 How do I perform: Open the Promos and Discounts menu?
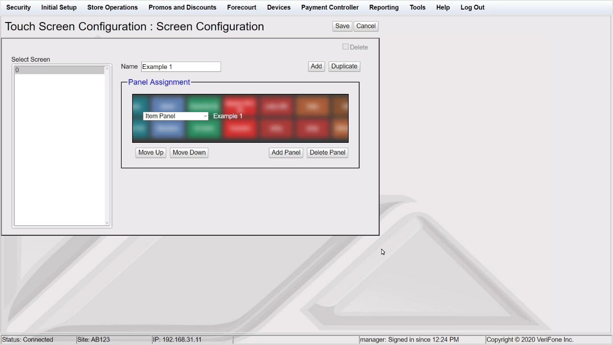tap(182, 7)
